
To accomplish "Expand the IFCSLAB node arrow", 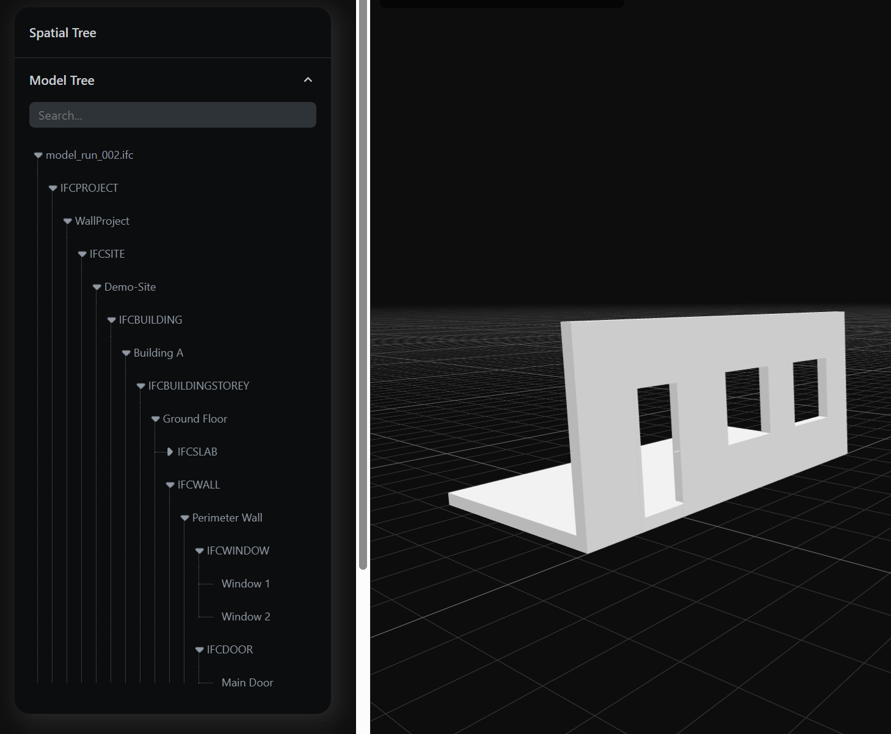I will click(170, 452).
